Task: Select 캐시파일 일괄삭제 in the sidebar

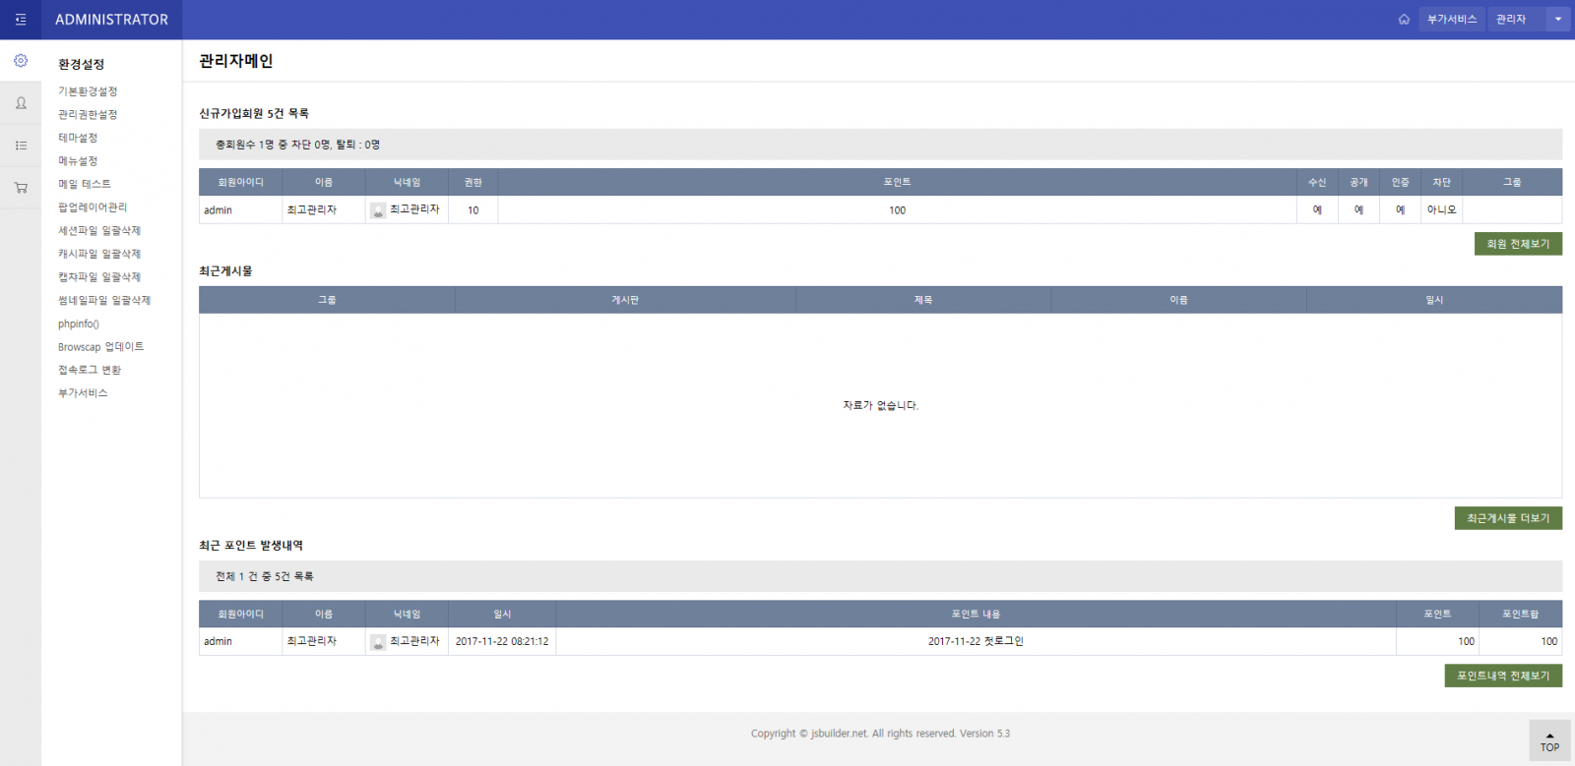Action: (x=99, y=254)
